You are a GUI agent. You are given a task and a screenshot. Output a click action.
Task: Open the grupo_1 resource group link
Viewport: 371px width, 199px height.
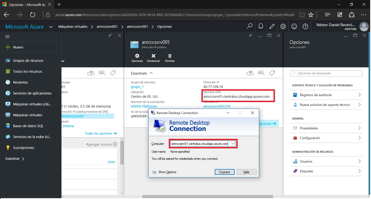tap(137, 87)
